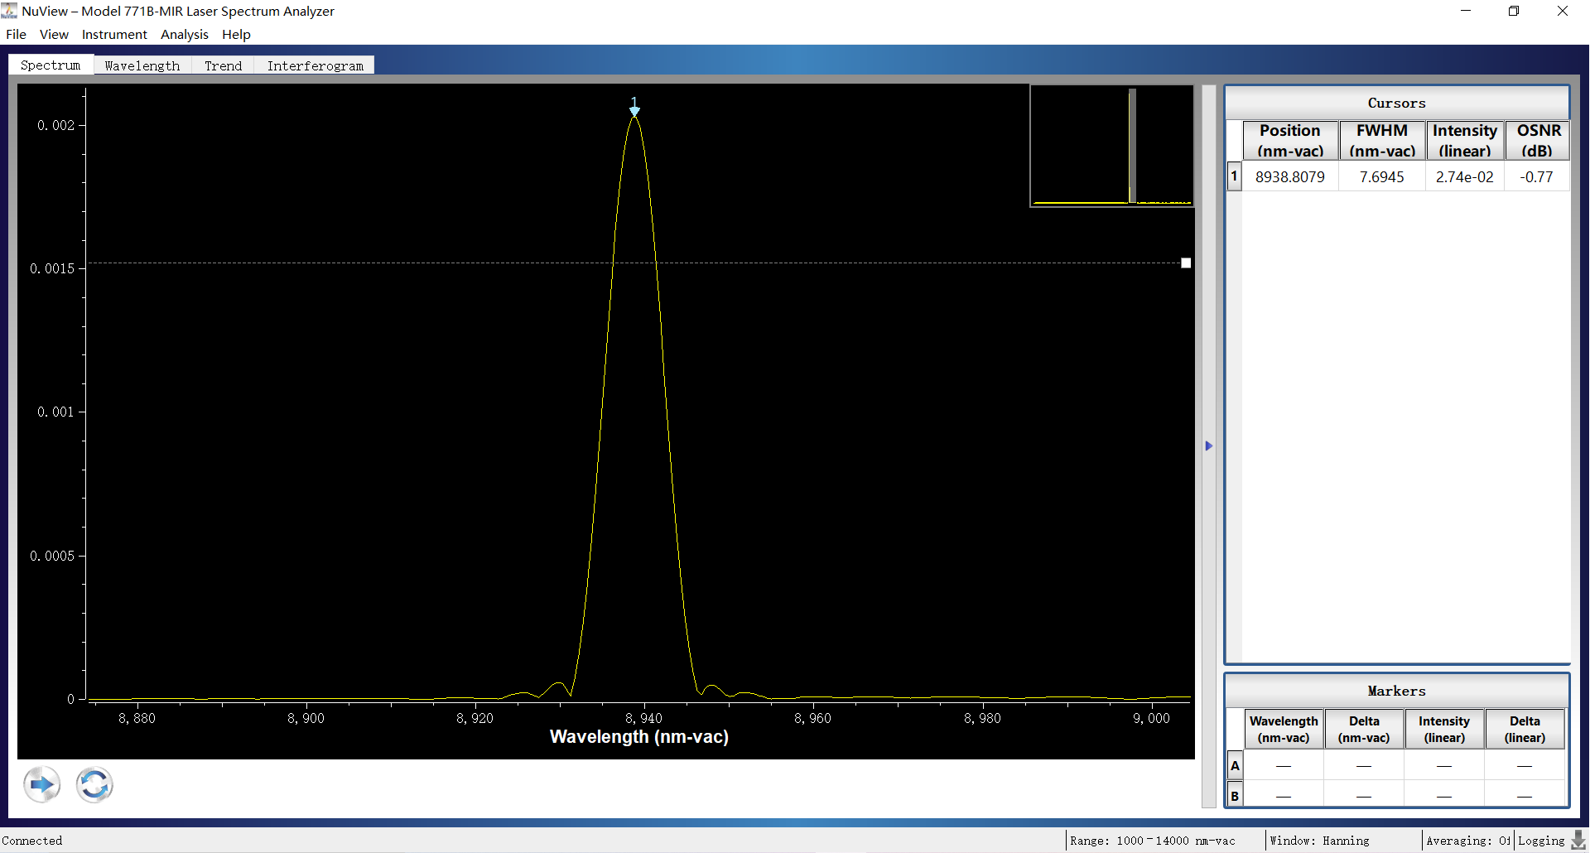Switch to the Wavelength tab
This screenshot has height=853, width=1590.
142,65
